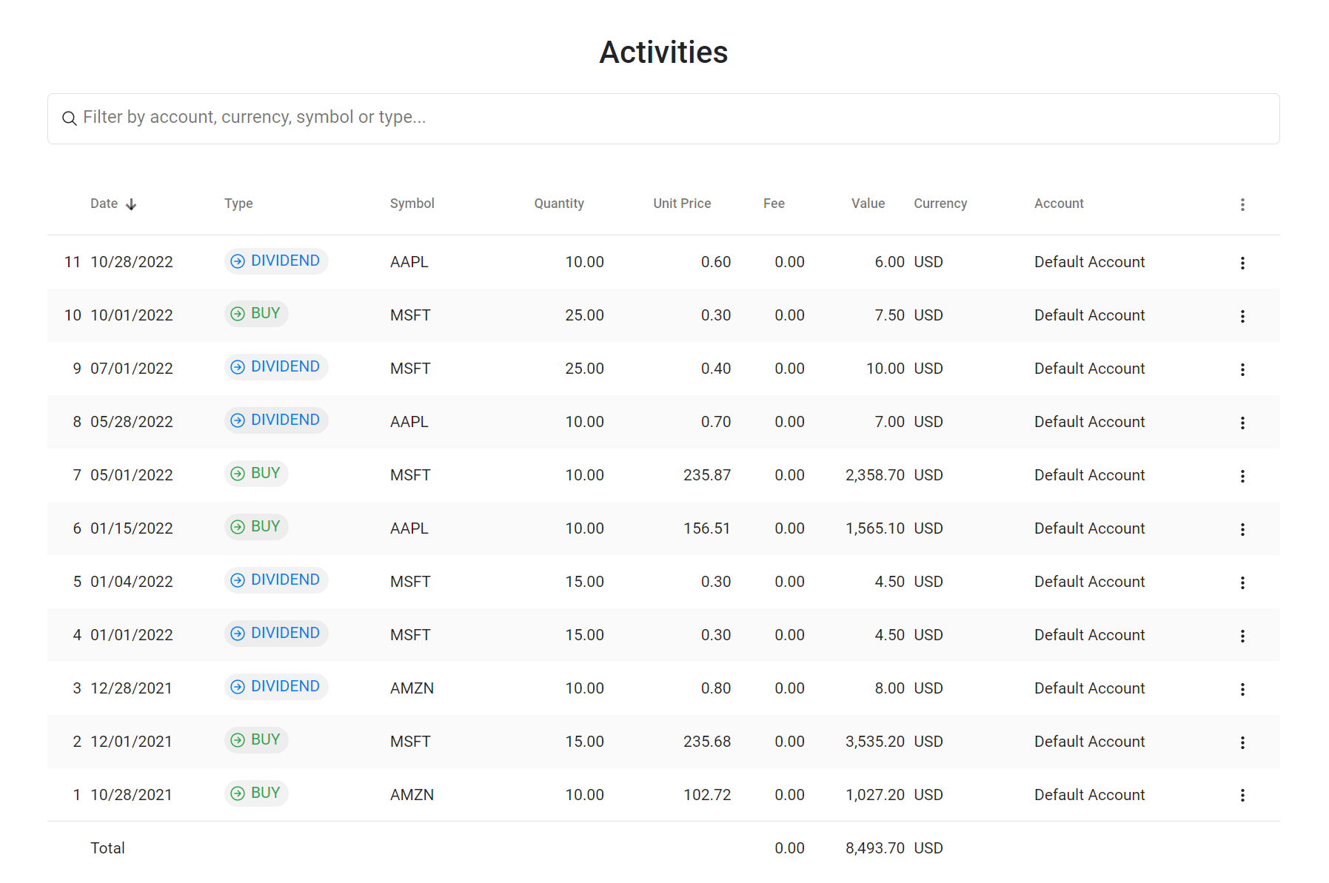1329x883 pixels.
Task: Click the BUY badge on the 10/01/2022 row
Action: click(256, 313)
